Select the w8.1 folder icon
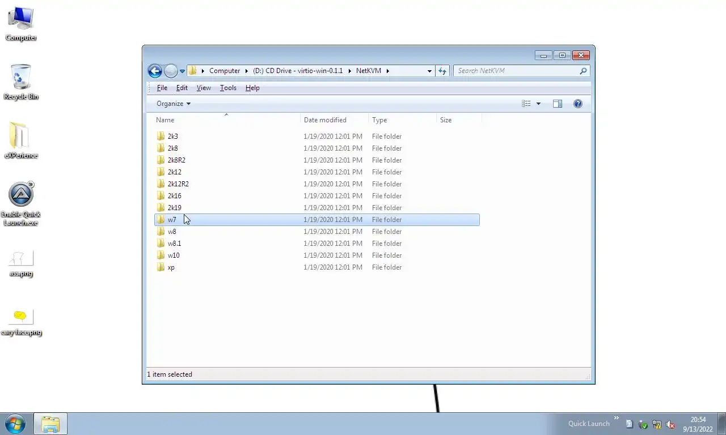 coord(161,244)
